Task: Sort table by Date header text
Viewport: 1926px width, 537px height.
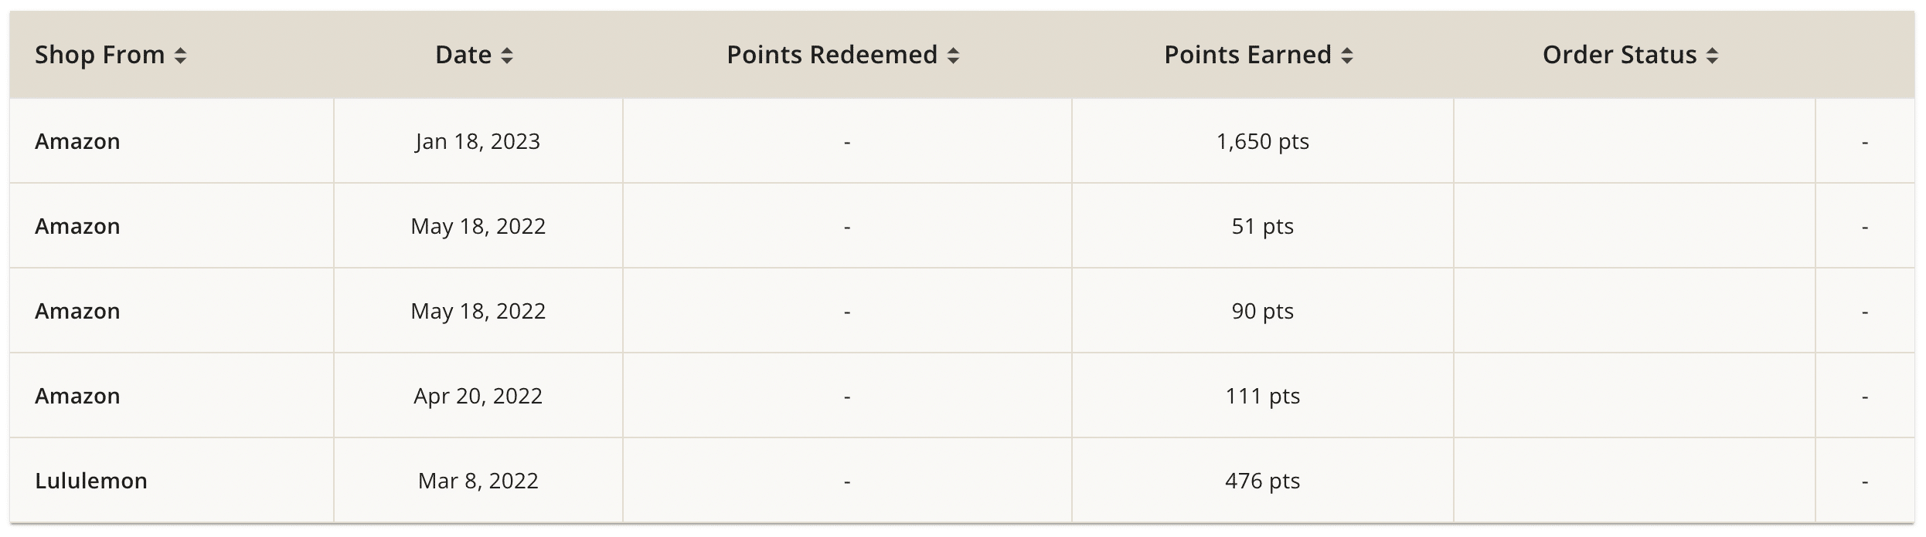Action: click(x=463, y=55)
